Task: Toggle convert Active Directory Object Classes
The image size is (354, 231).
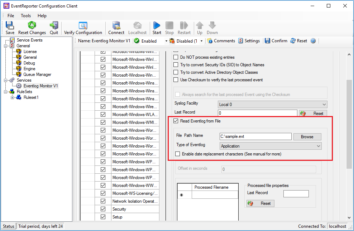Action: (x=176, y=72)
